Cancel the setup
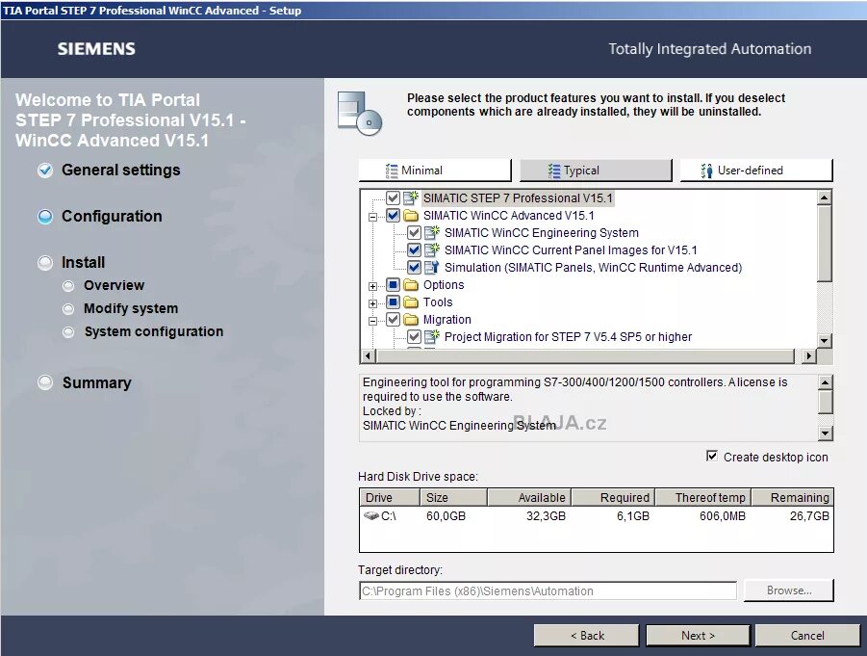 [807, 635]
